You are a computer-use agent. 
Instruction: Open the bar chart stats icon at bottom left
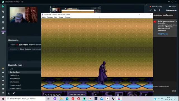9,93
